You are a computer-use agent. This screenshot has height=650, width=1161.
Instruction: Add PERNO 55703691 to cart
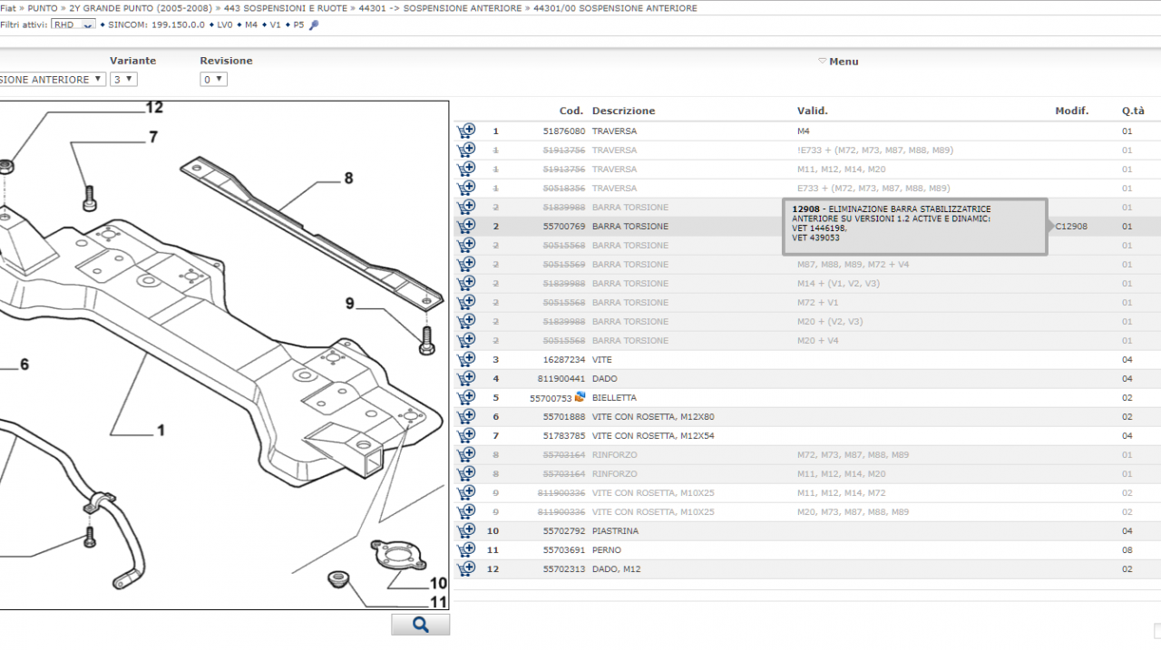(x=466, y=549)
